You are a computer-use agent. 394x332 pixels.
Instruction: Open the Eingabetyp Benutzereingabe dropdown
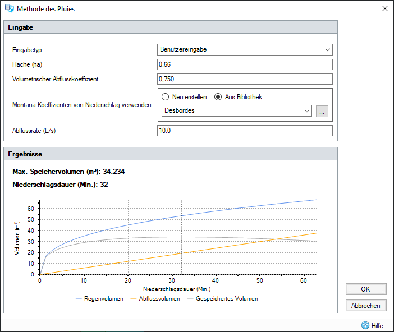[x=245, y=50]
